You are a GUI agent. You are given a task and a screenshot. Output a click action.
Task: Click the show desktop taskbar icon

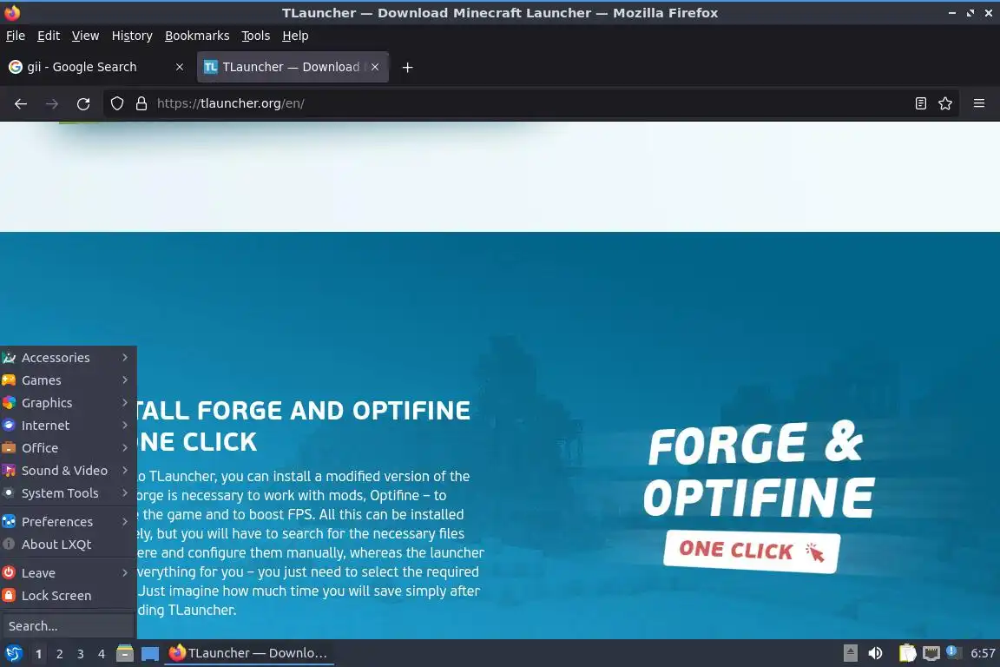click(150, 653)
